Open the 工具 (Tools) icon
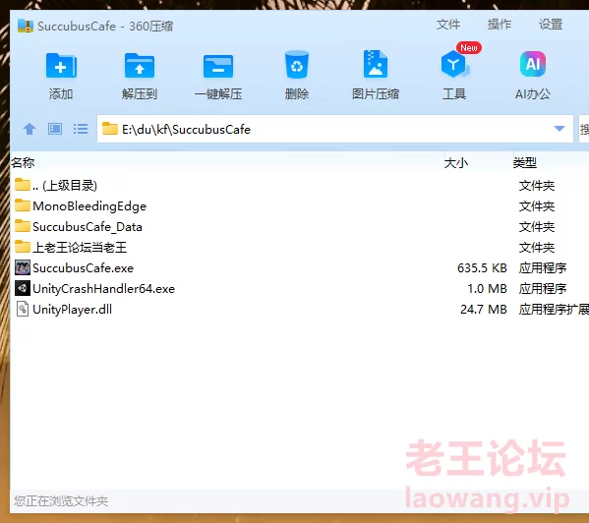The height and width of the screenshot is (523, 589). pos(454,65)
